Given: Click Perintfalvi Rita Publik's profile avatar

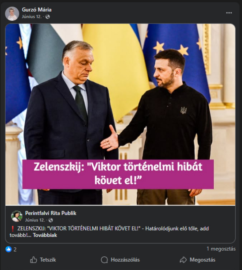Looking at the screenshot, I should coord(17,216).
